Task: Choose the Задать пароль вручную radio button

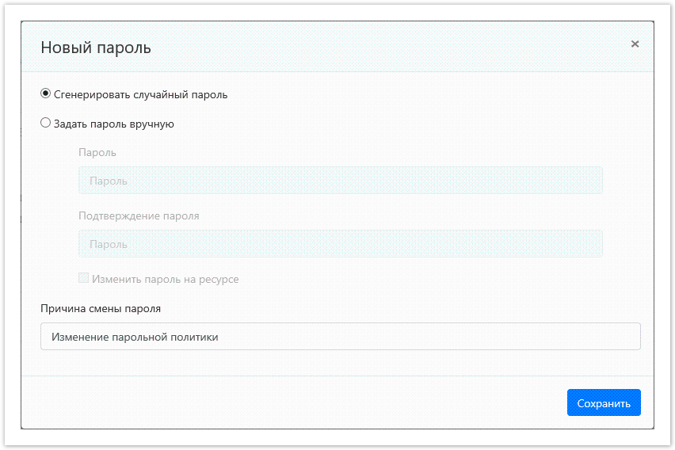Action: 46,123
